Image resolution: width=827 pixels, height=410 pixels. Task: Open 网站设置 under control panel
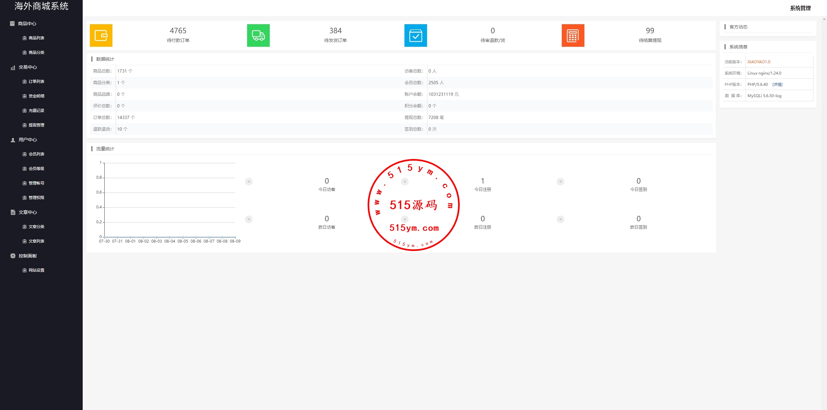tap(36, 270)
